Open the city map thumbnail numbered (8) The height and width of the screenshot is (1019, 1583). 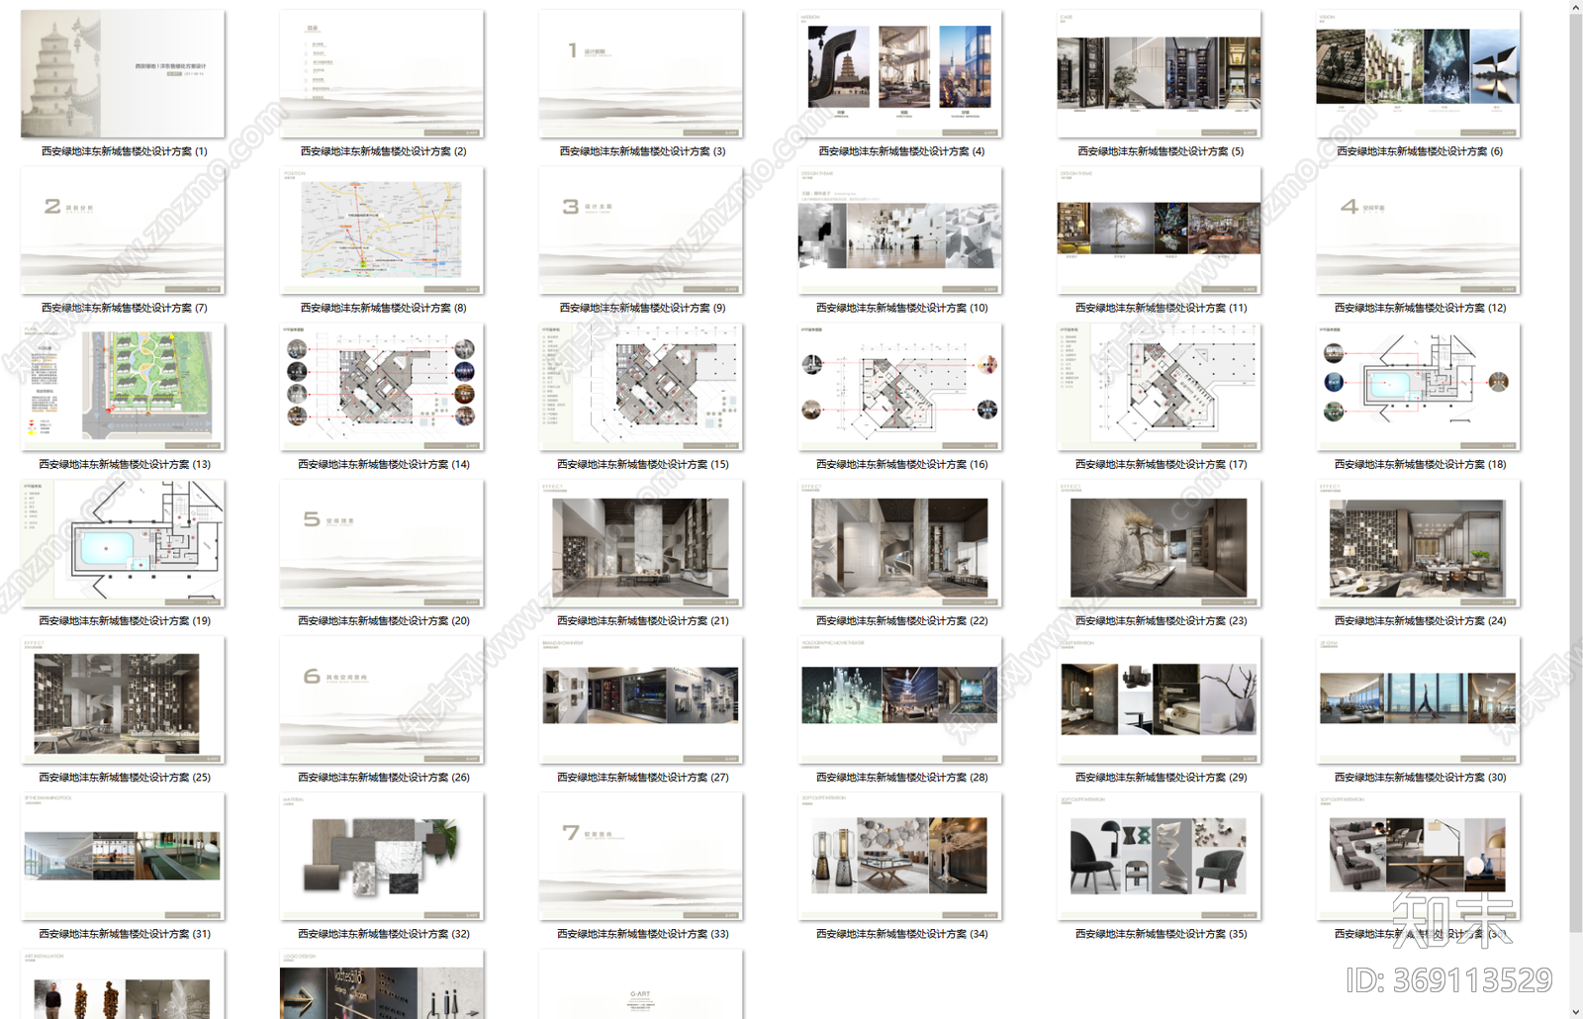382,231
